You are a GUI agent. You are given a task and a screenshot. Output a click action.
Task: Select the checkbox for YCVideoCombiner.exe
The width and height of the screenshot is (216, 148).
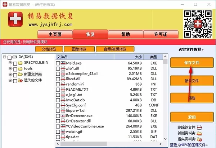pyautogui.click(x=58, y=126)
